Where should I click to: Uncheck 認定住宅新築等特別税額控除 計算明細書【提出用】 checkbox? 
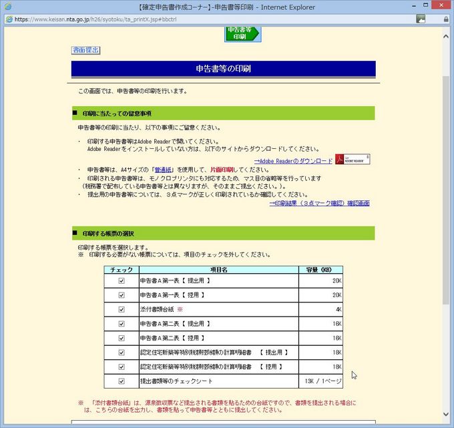pos(122,353)
